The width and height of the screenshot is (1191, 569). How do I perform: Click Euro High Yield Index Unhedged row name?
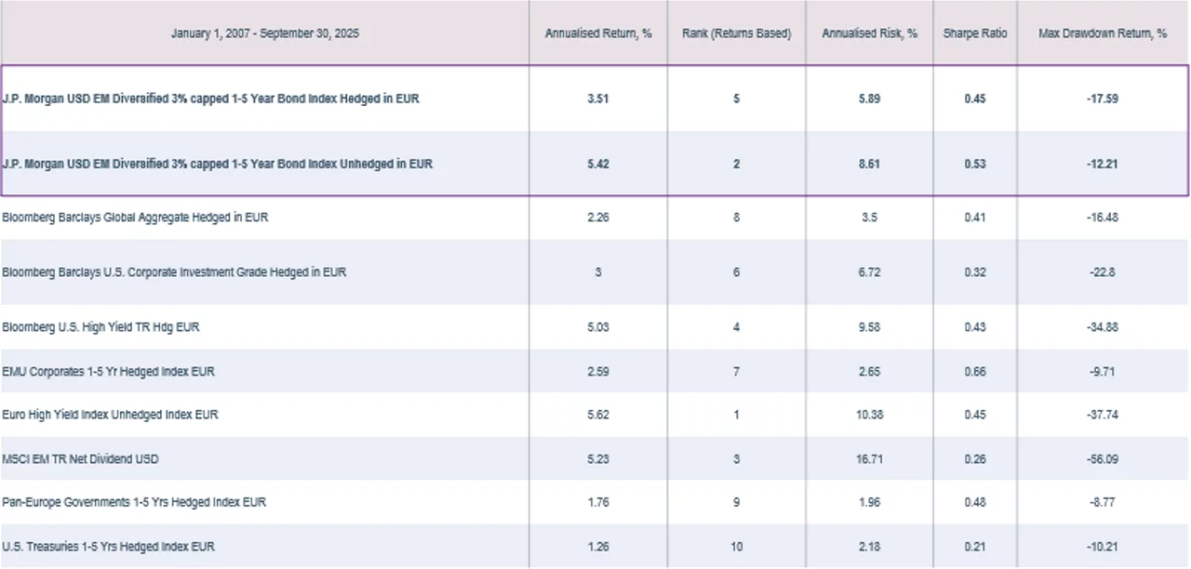point(110,415)
